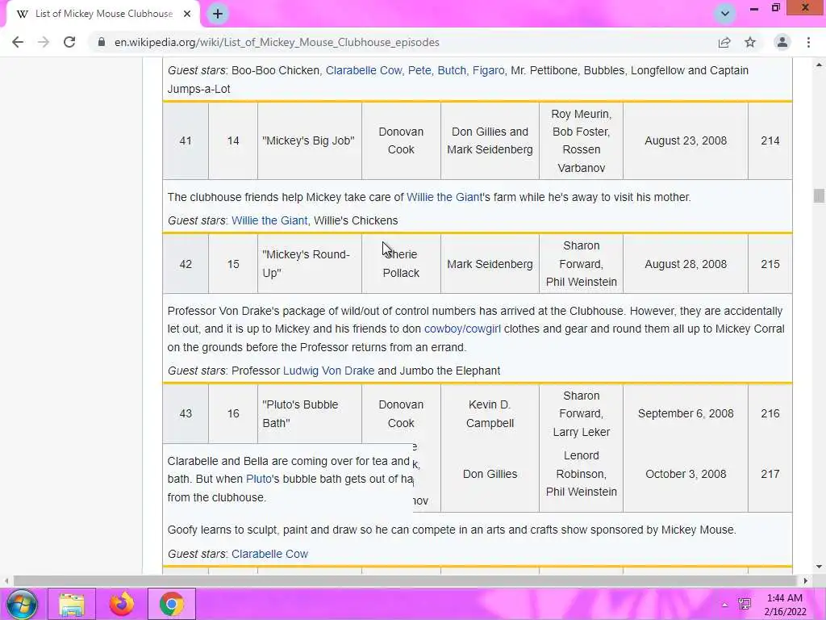This screenshot has height=620, width=826.
Task: Reload the Wikipedia page
Action: (x=69, y=42)
